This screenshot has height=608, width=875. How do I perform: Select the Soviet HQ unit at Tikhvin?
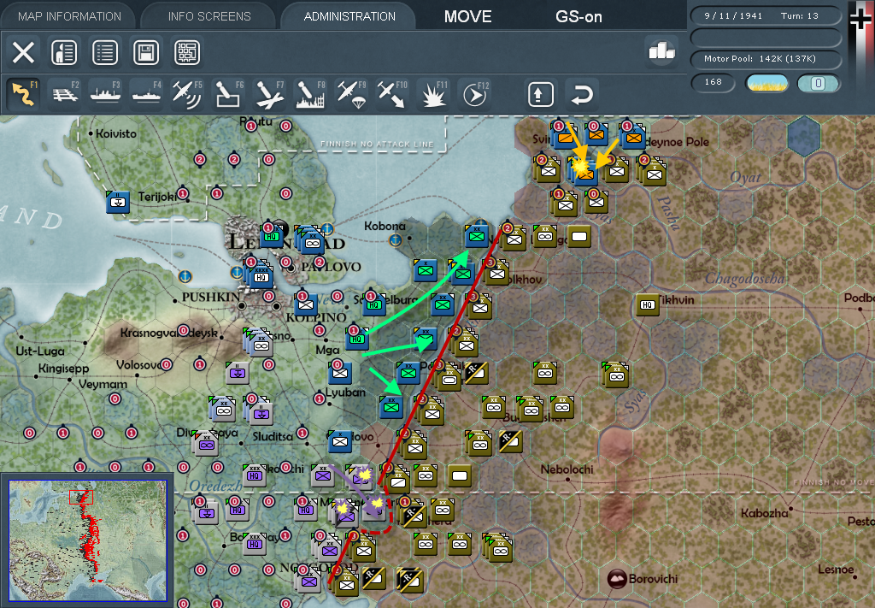tap(648, 304)
